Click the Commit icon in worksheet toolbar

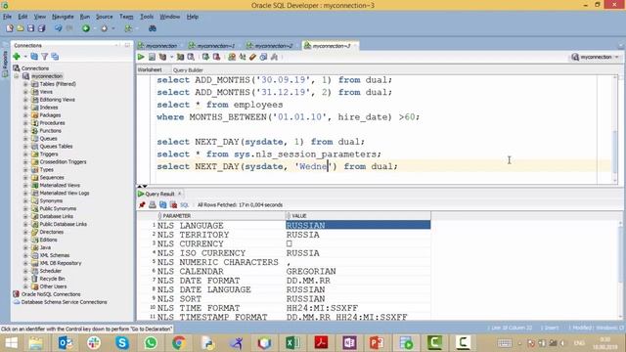click(205, 57)
